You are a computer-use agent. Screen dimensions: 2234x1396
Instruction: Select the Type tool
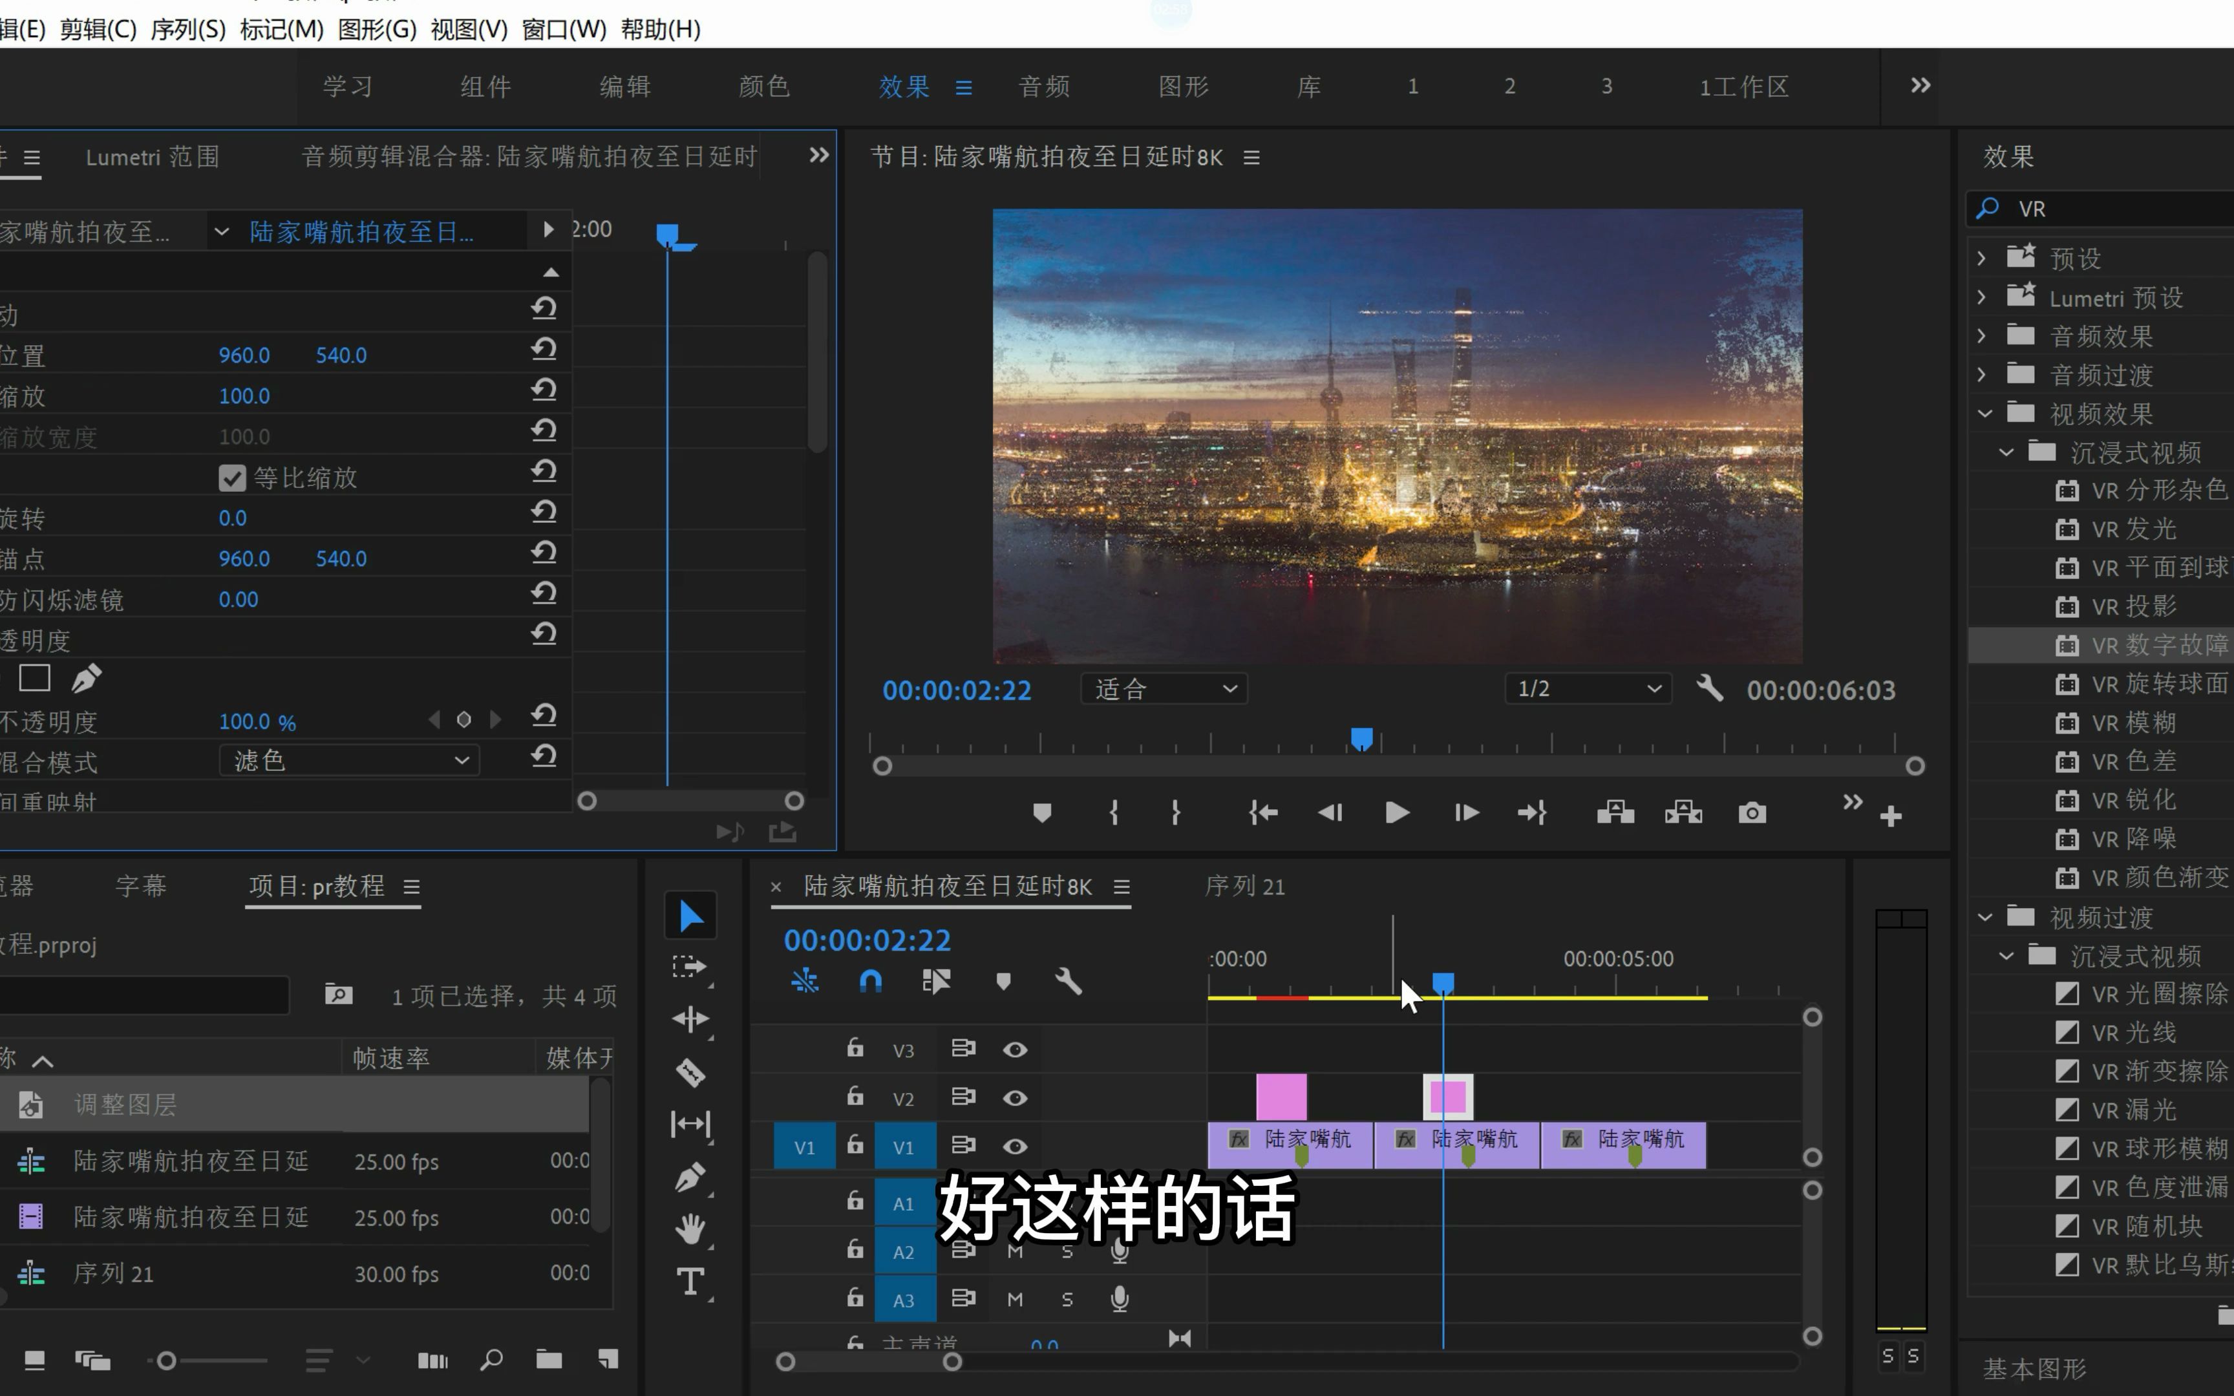coord(690,1282)
